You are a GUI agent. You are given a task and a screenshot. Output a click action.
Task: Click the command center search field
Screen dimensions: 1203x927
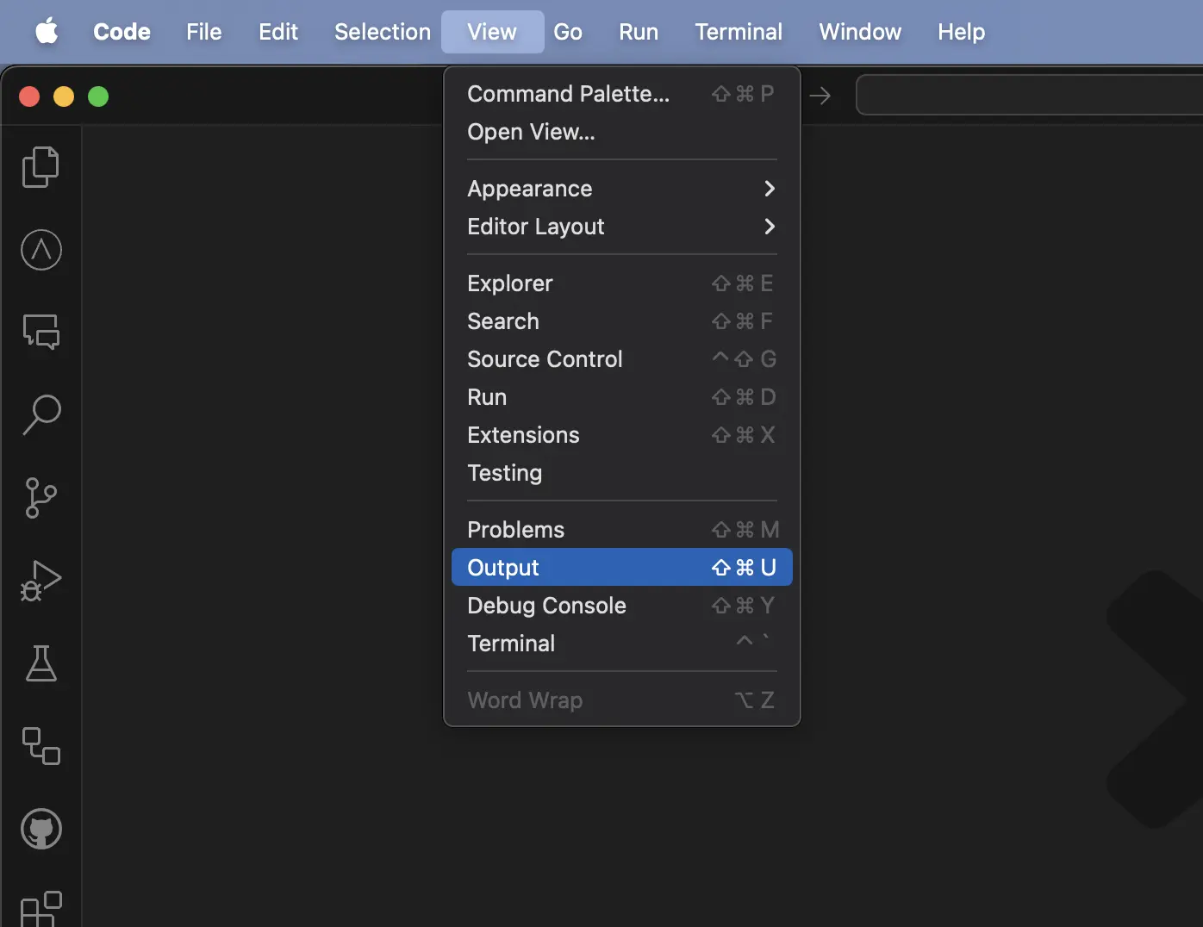(1029, 95)
